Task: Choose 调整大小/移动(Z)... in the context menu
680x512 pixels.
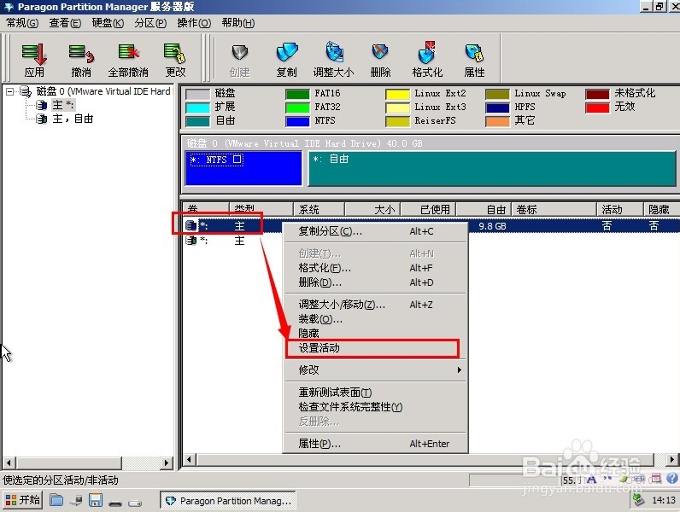Action: click(x=376, y=305)
